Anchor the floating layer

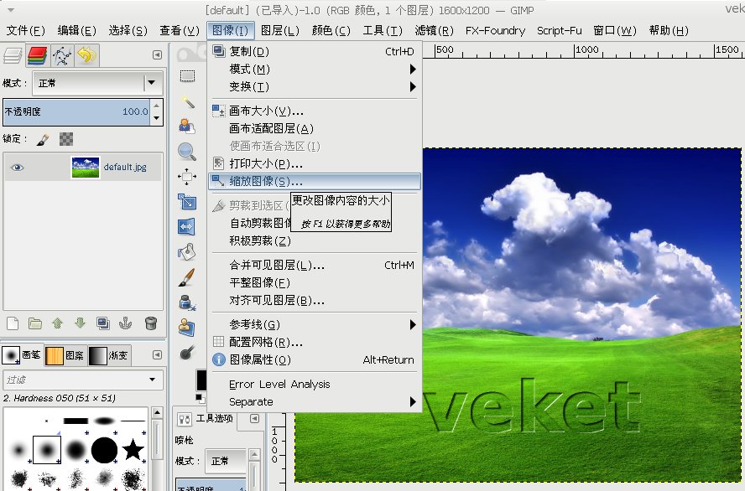[x=126, y=323]
